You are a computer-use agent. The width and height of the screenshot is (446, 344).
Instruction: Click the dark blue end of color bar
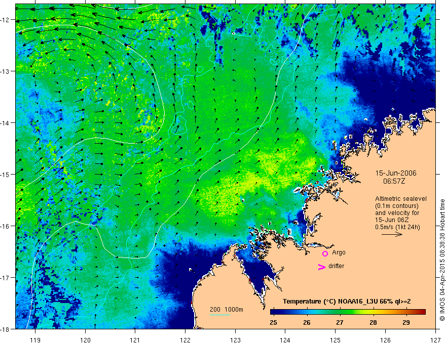coord(274,312)
